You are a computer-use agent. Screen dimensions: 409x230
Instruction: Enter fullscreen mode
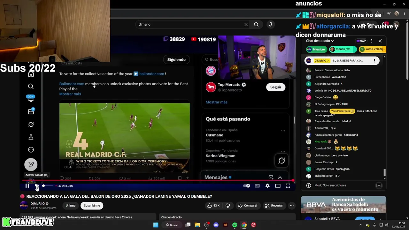(288, 186)
